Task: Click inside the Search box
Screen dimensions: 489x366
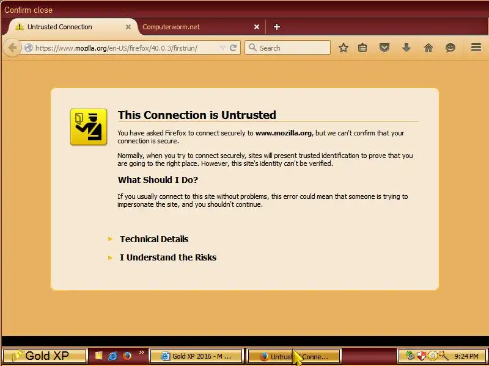Action: pyautogui.click(x=287, y=48)
